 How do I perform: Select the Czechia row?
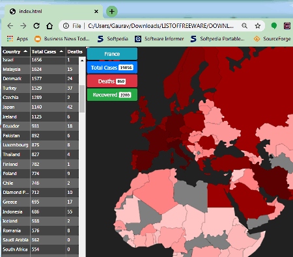point(40,98)
